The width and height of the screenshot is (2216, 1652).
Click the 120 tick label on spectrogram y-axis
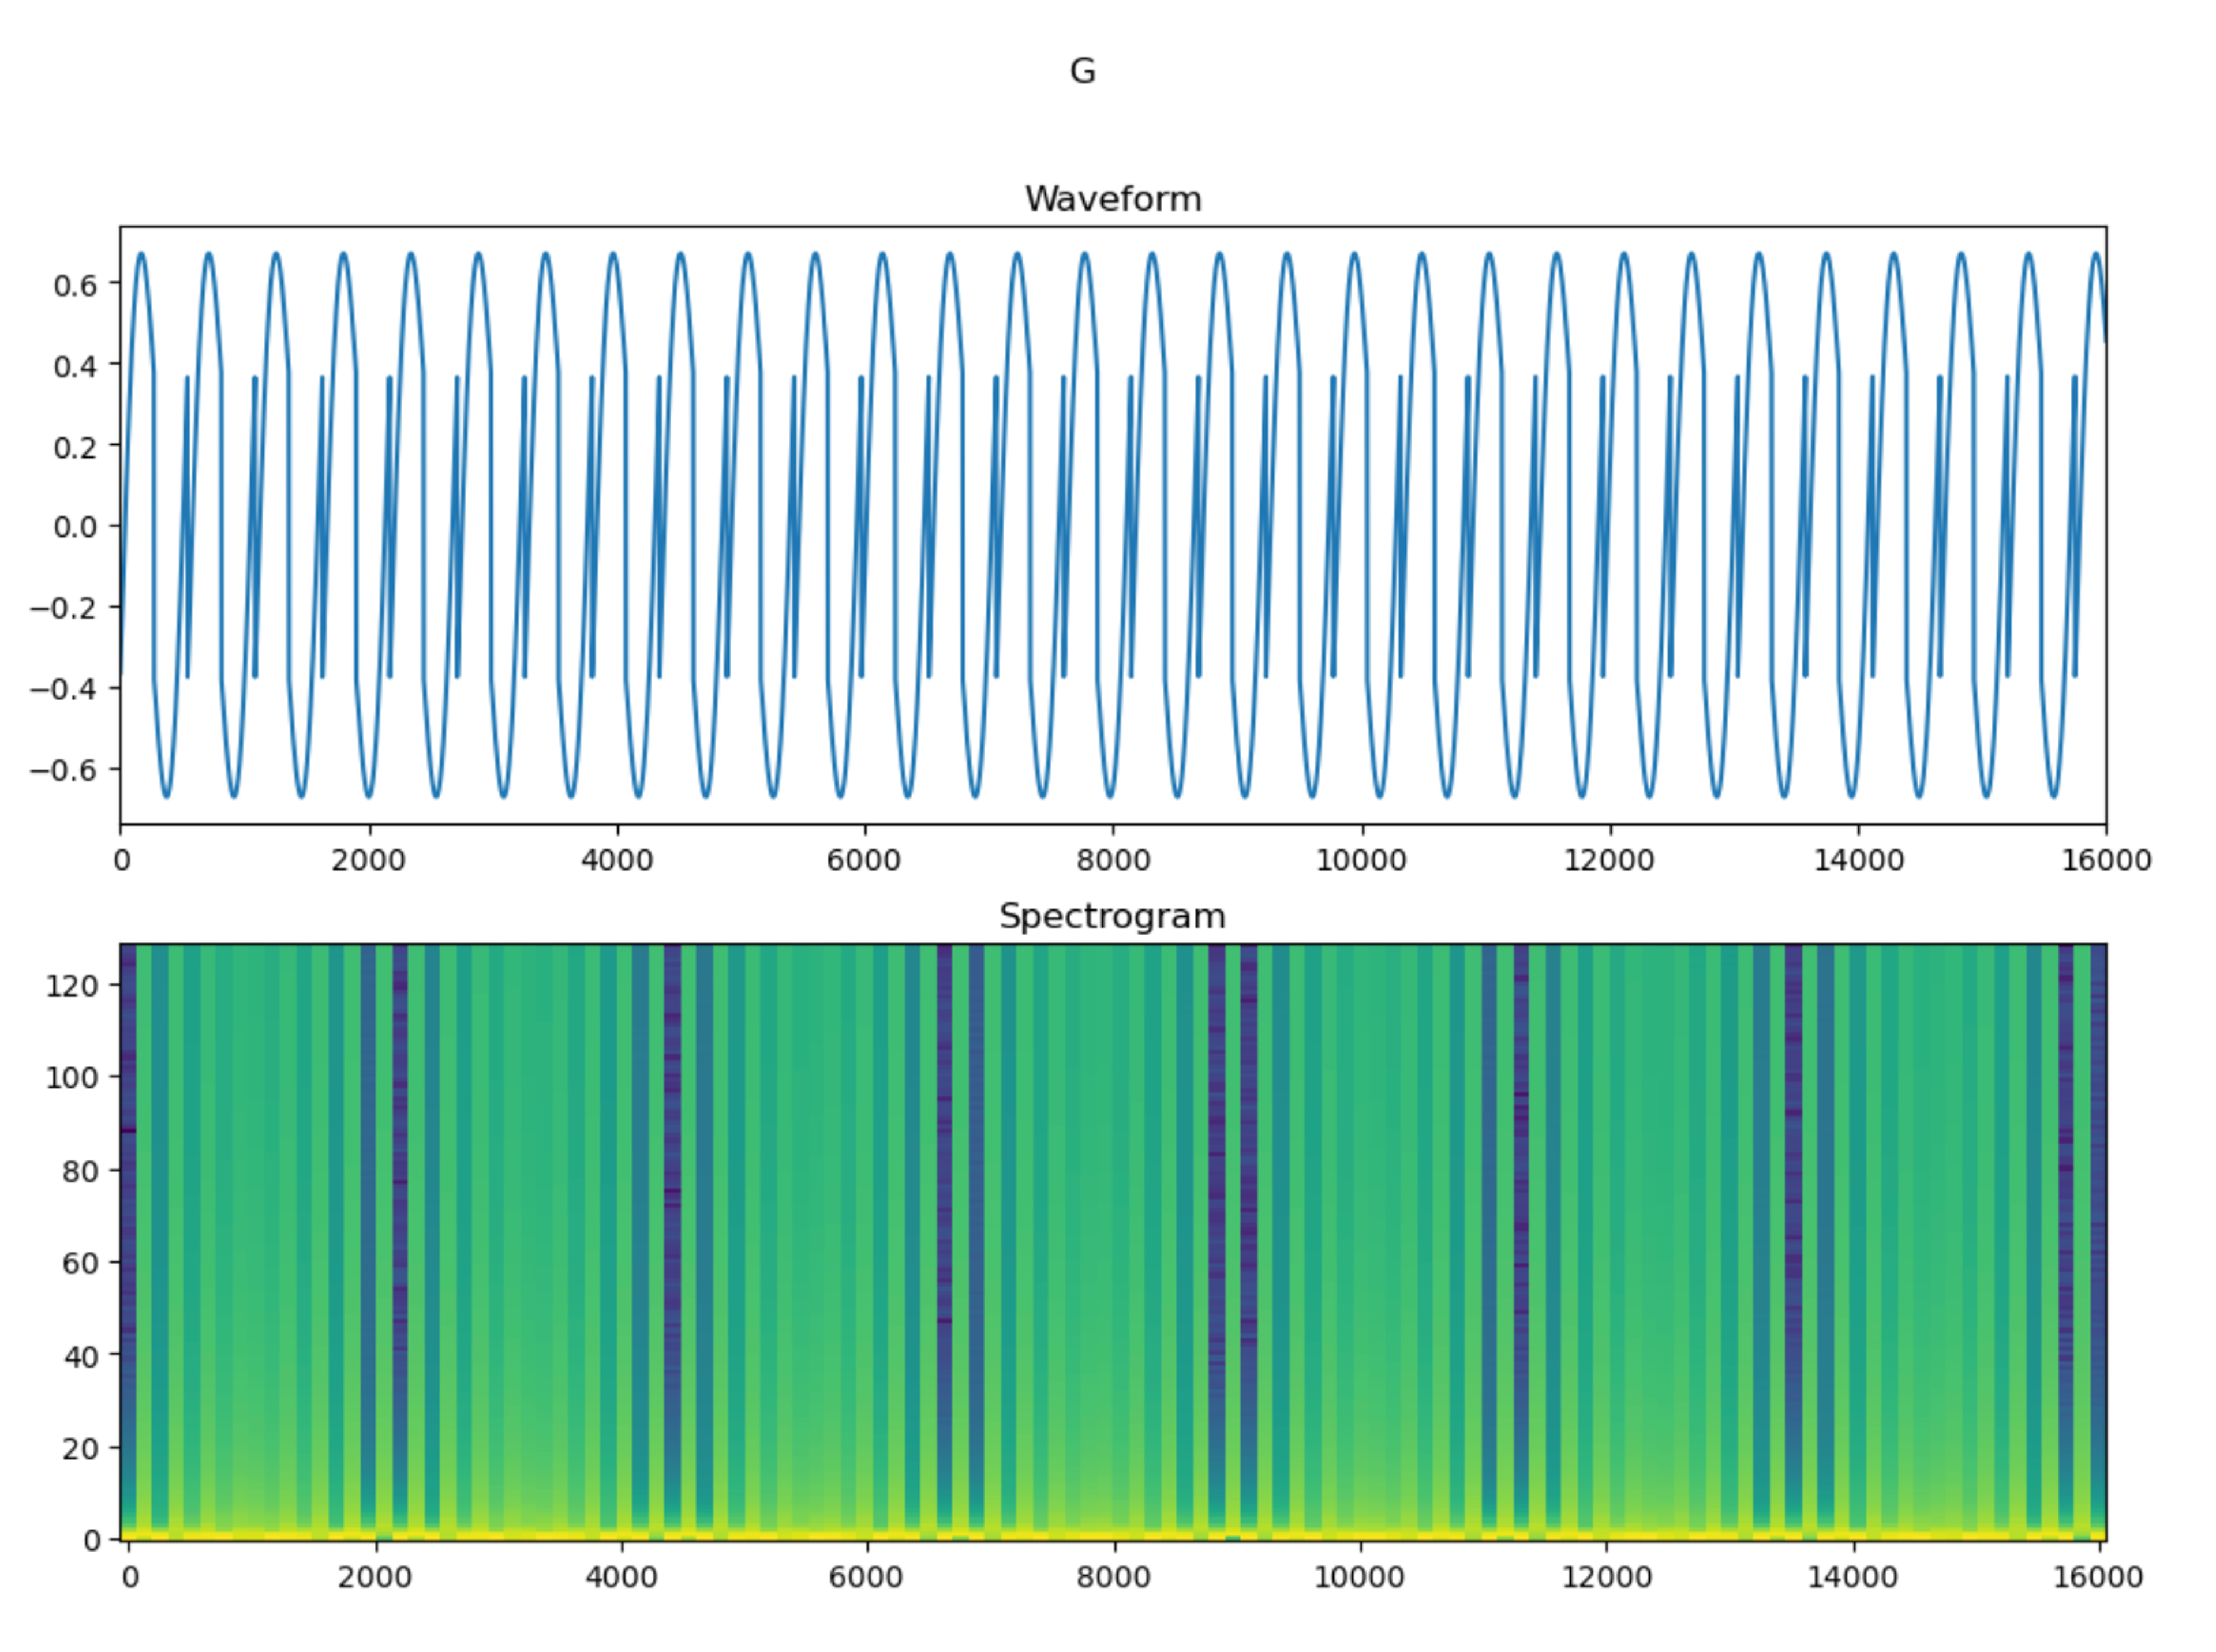[x=71, y=986]
